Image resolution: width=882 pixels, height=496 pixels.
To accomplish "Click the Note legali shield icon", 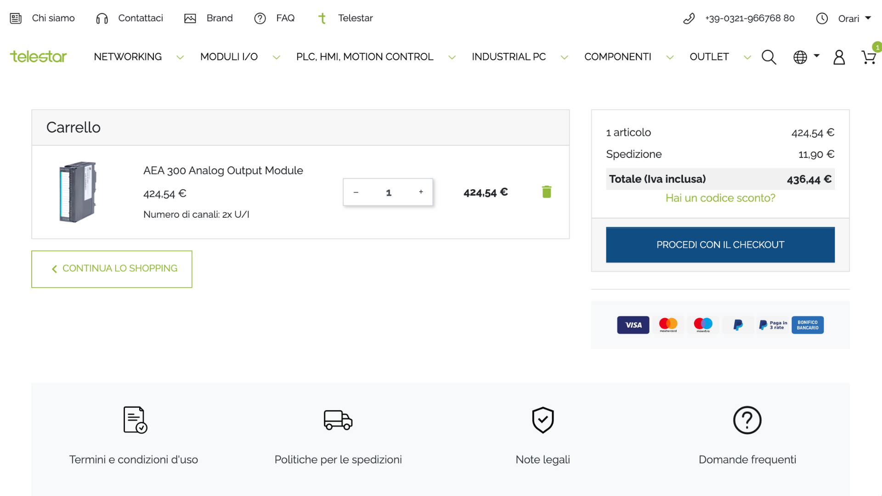I will (x=543, y=420).
